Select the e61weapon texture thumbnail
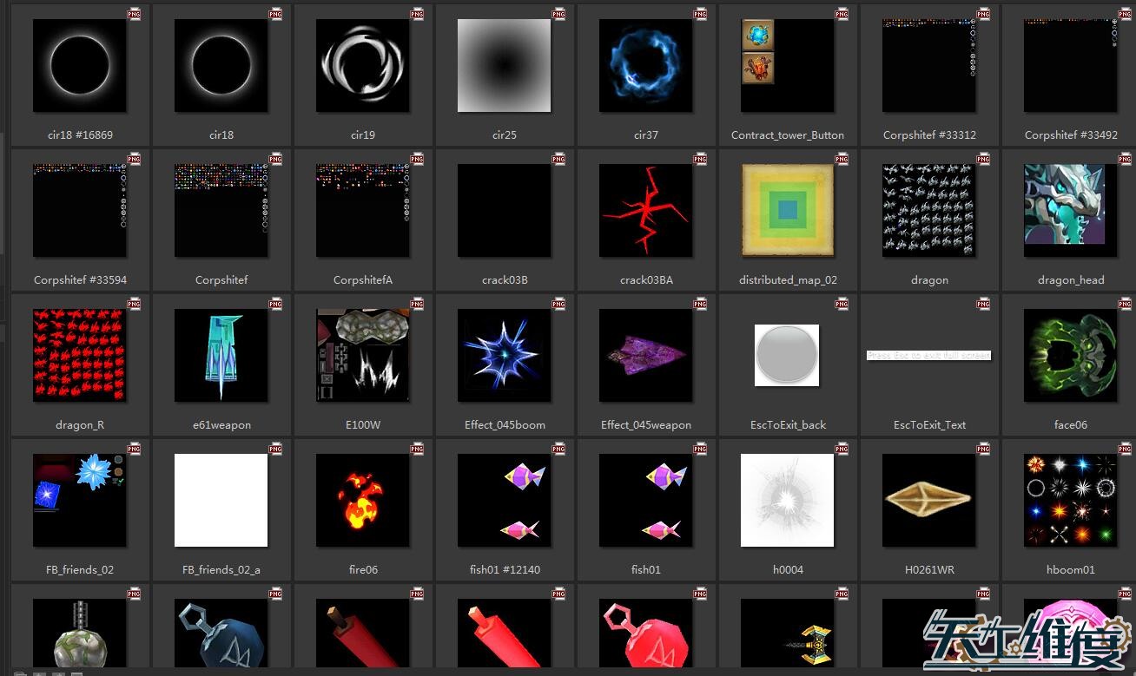This screenshot has height=676, width=1136. (x=221, y=356)
